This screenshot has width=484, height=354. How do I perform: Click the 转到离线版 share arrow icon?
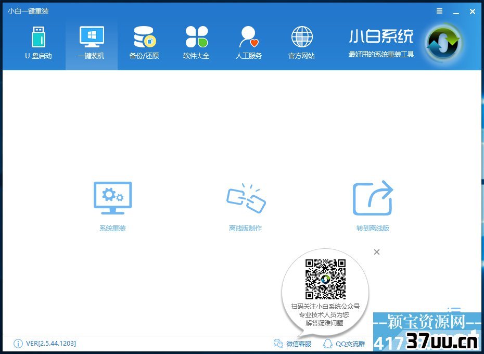373,198
